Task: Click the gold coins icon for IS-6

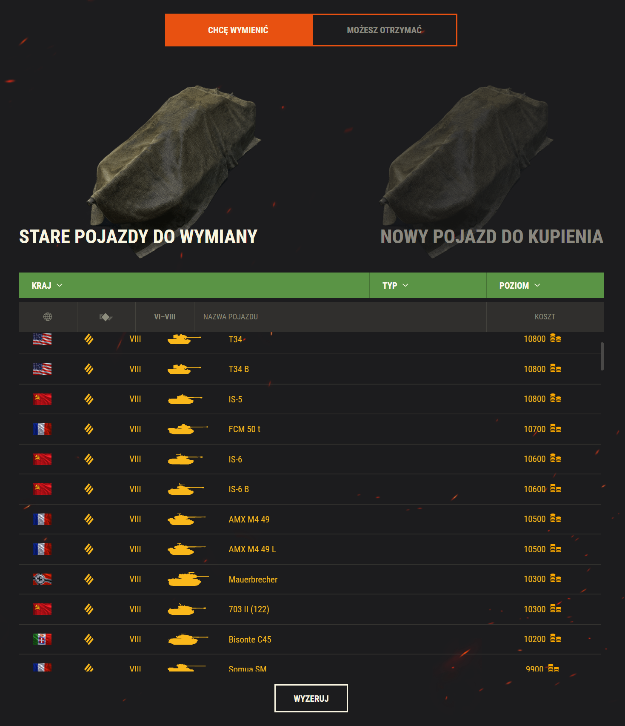Action: pyautogui.click(x=555, y=459)
